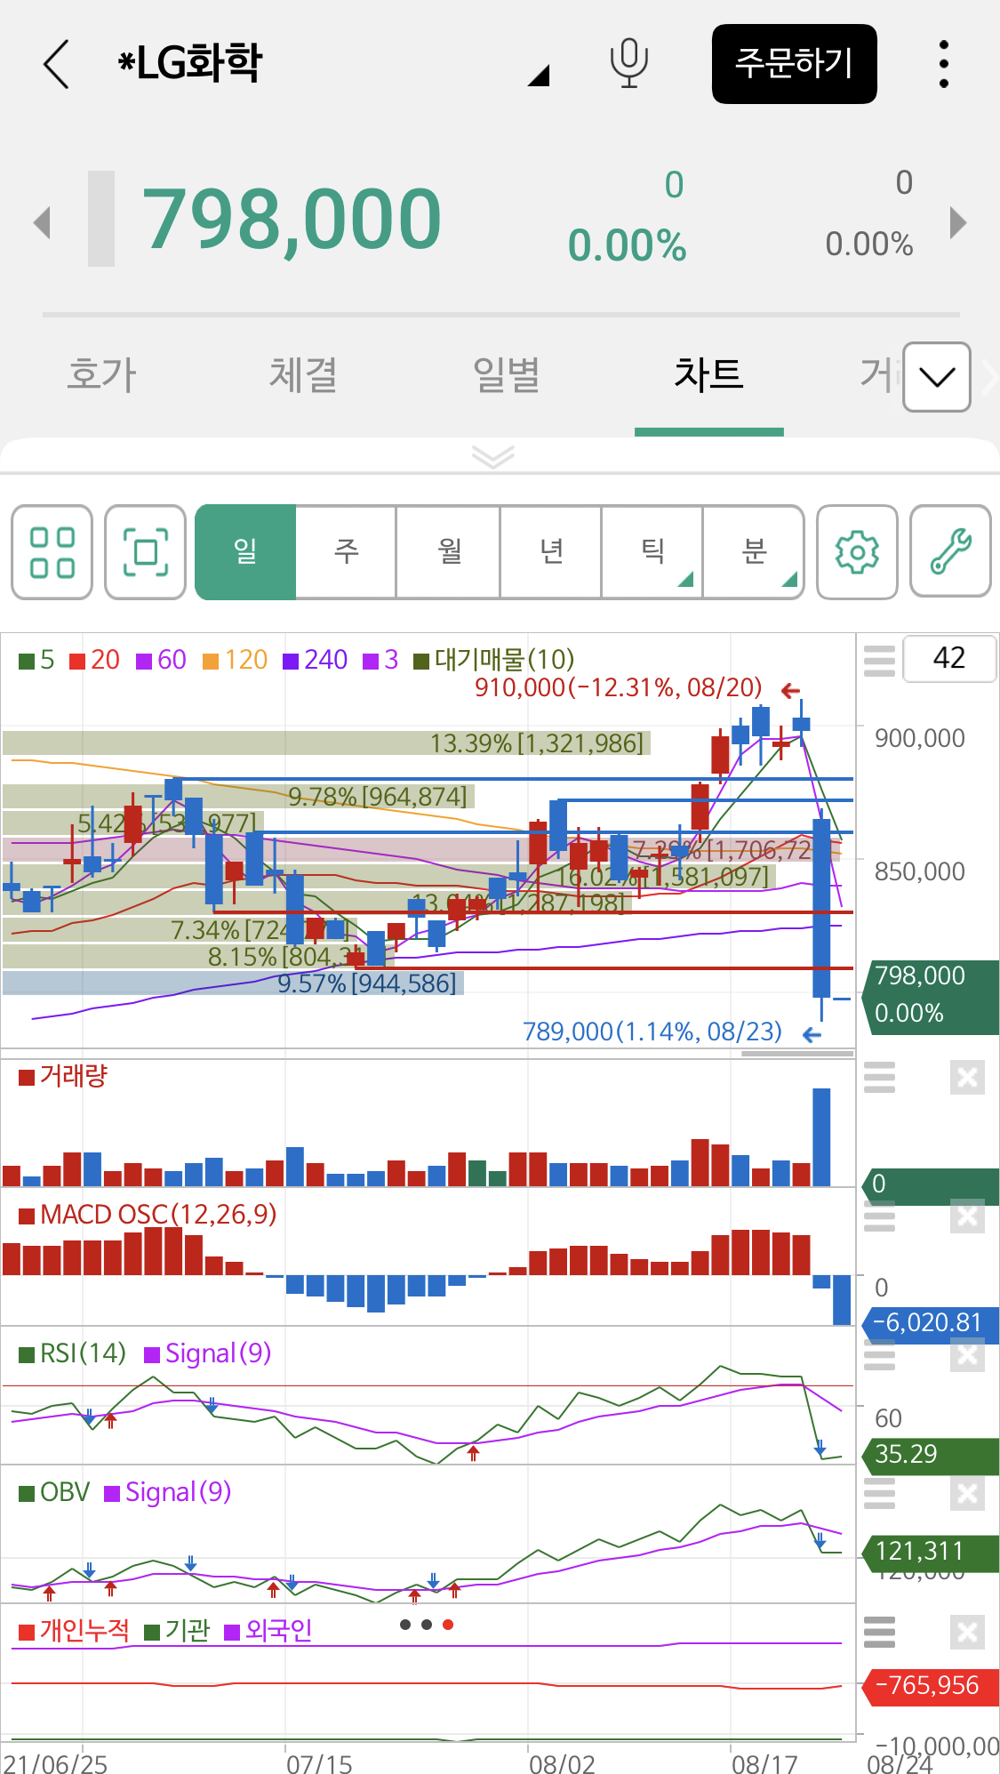Tap the 외국인 legend label
Viewport: 1000px width, 1774px height.
tap(268, 1631)
